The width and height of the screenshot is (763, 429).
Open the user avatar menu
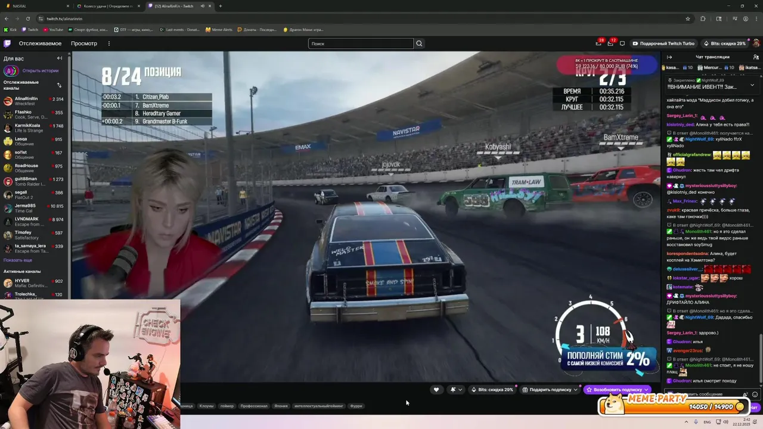click(756, 43)
